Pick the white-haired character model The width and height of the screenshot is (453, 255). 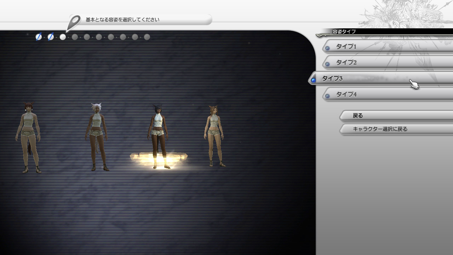(96, 136)
